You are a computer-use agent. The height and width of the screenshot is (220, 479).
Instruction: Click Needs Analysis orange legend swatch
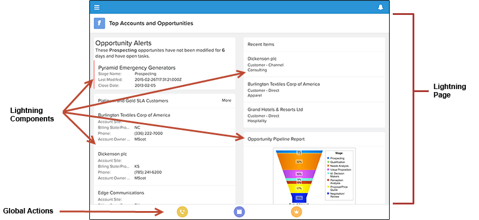coord(328,166)
